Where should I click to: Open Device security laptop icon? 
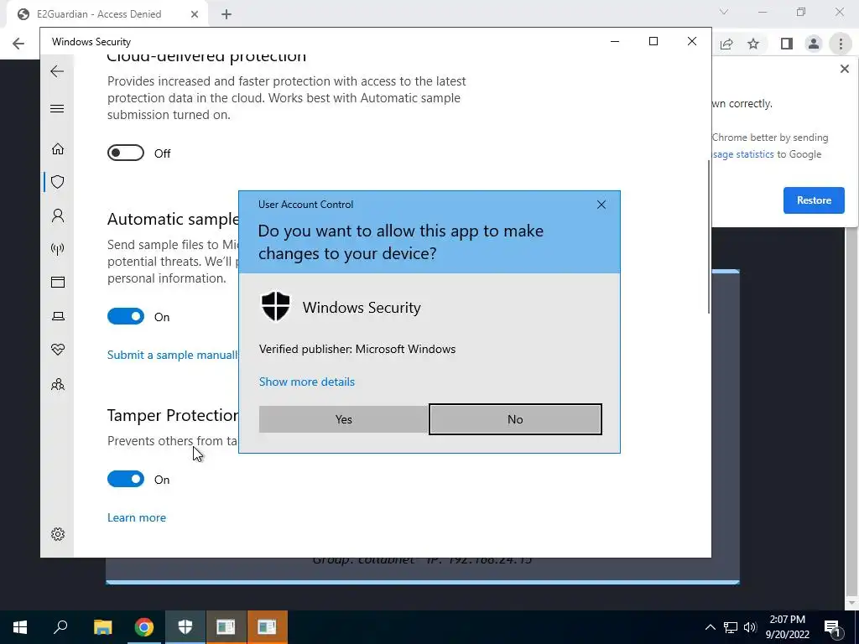pos(58,316)
